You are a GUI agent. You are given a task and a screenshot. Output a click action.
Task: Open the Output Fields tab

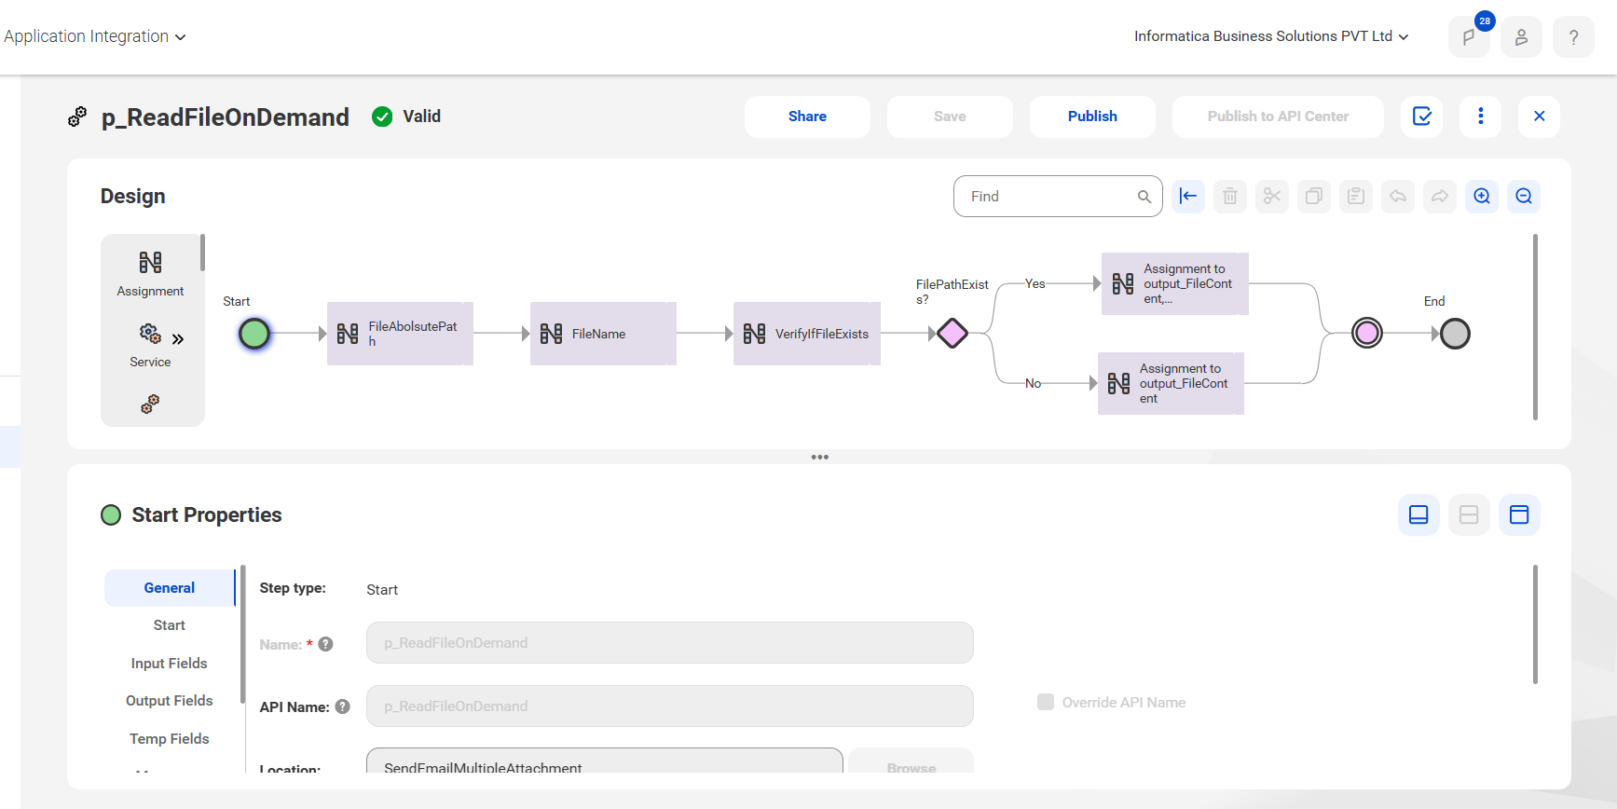click(170, 701)
